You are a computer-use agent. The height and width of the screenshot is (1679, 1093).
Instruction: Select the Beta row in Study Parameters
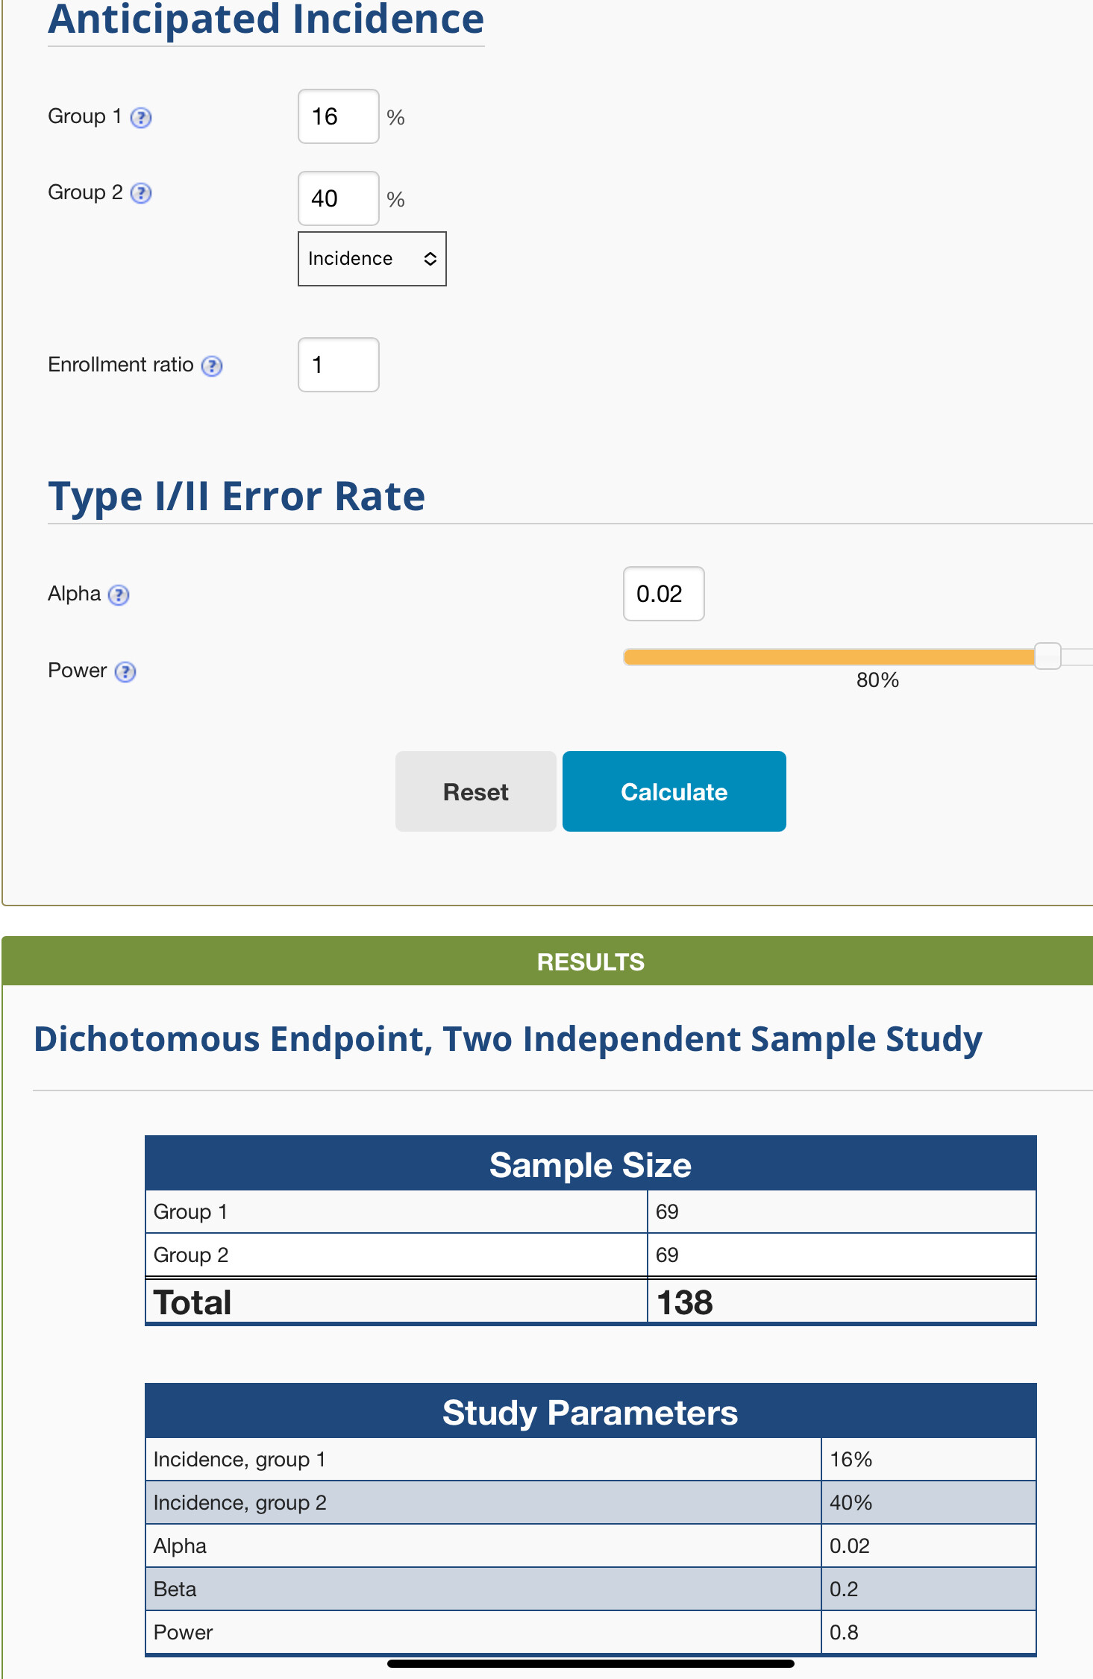591,1589
